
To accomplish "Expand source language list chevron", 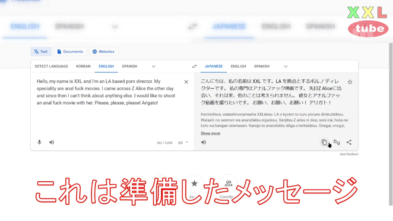I will (x=153, y=66).
